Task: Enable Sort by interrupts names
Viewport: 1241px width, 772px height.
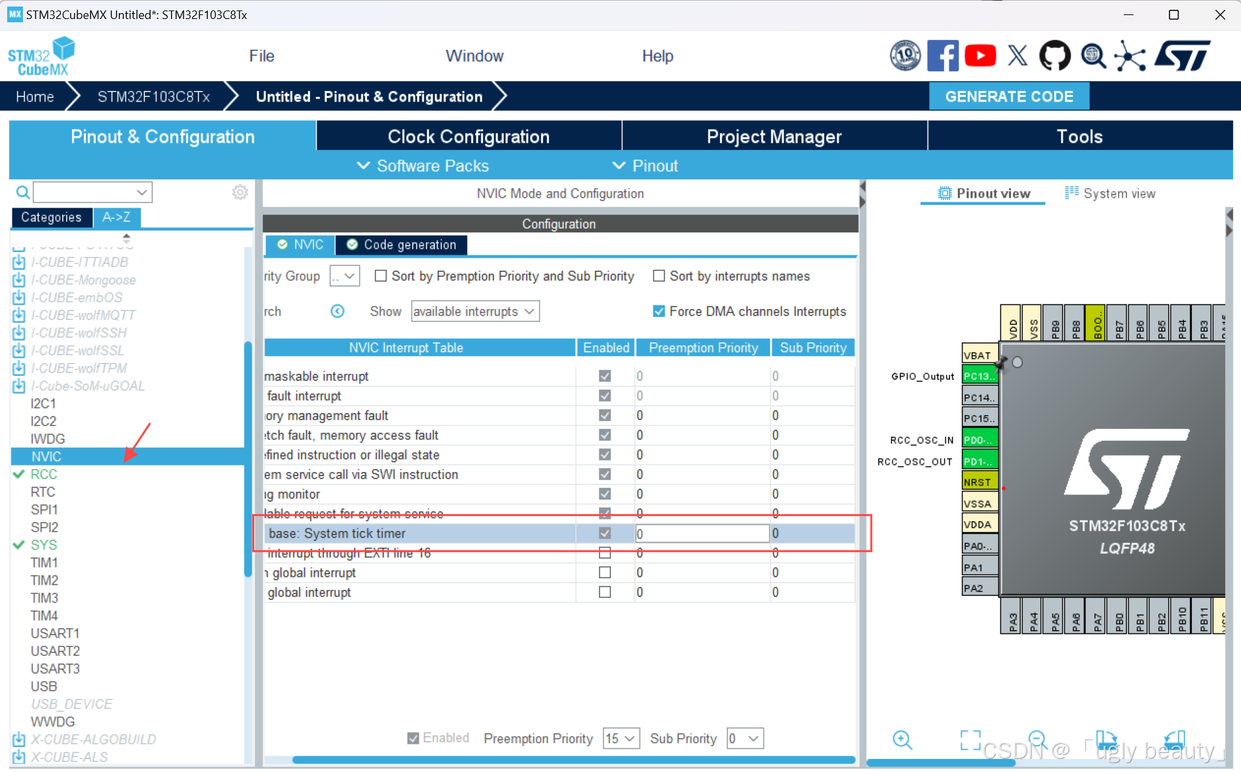Action: 659,276
